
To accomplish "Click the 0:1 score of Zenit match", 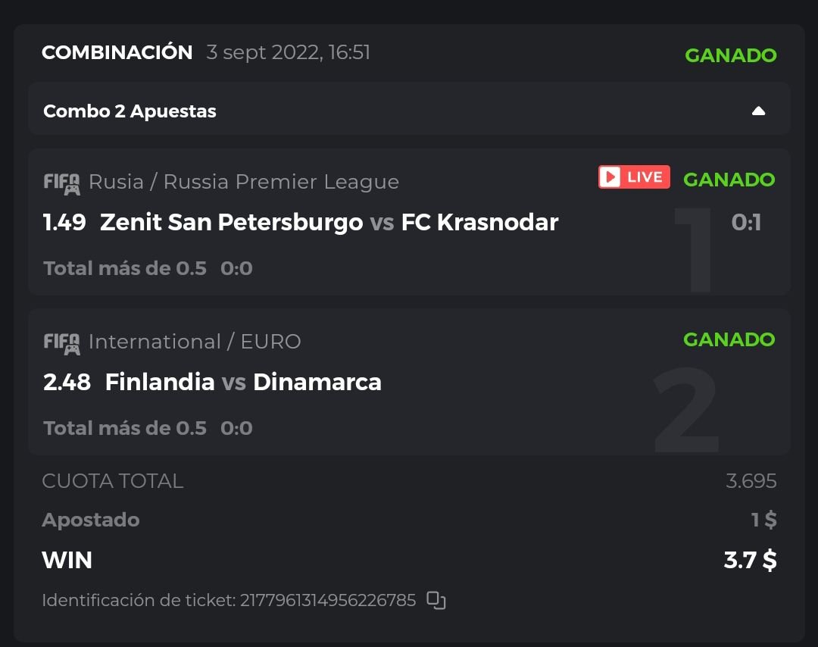I will [746, 222].
